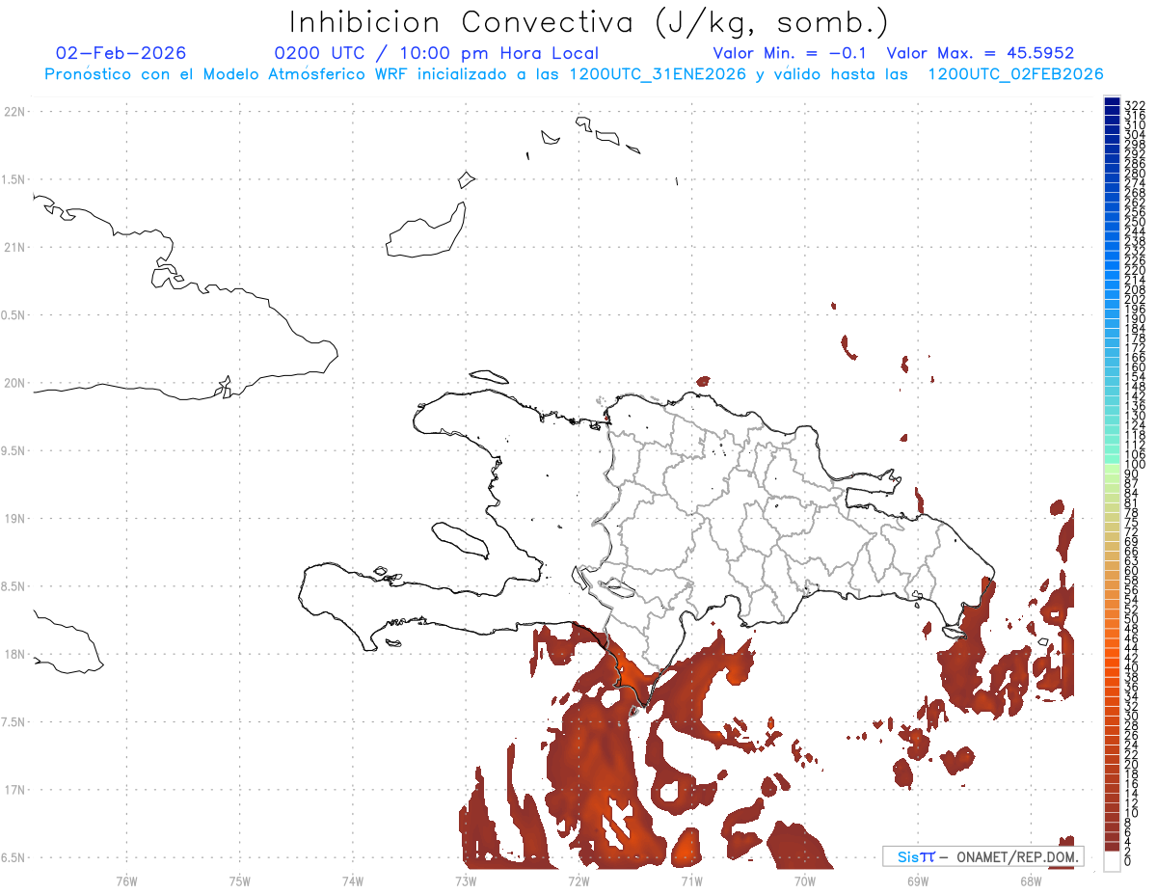The height and width of the screenshot is (894, 1157).
Task: Click the '17N' latitude label
Action: pos(13,790)
